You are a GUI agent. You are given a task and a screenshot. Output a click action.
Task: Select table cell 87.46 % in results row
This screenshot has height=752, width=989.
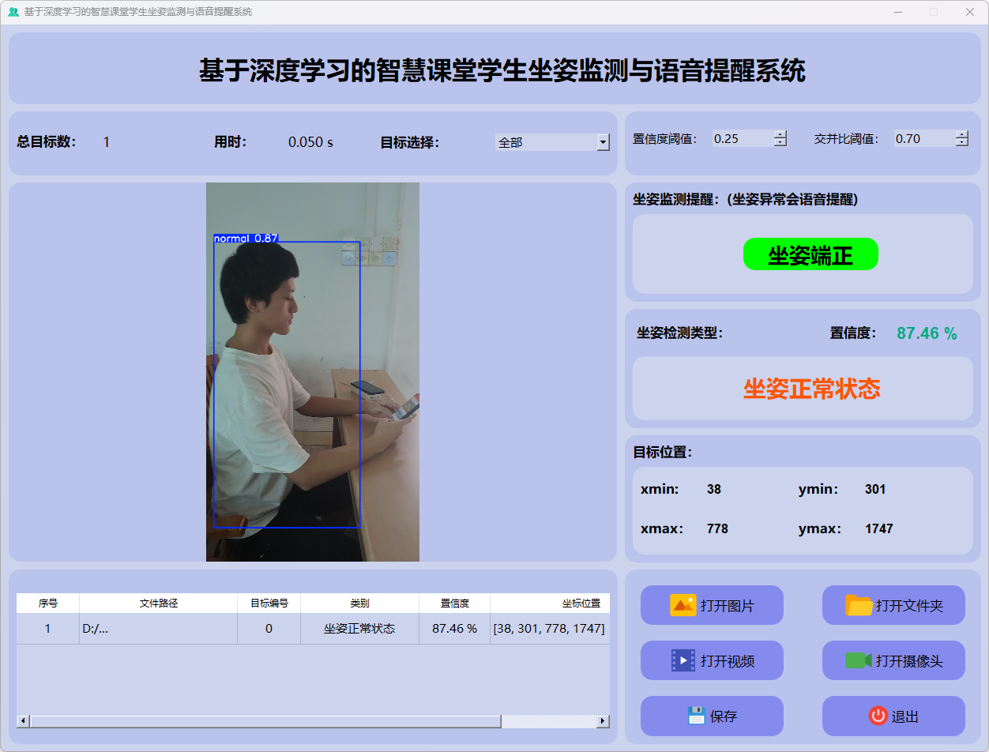(455, 629)
